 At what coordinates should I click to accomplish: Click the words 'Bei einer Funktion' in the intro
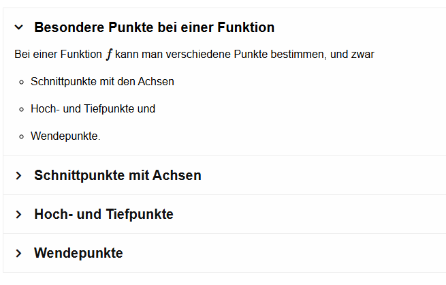(x=57, y=55)
